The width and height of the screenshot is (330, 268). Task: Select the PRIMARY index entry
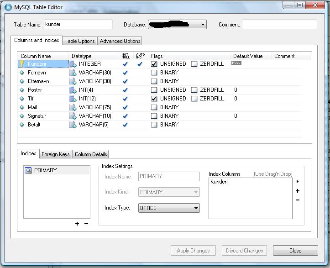57,170
